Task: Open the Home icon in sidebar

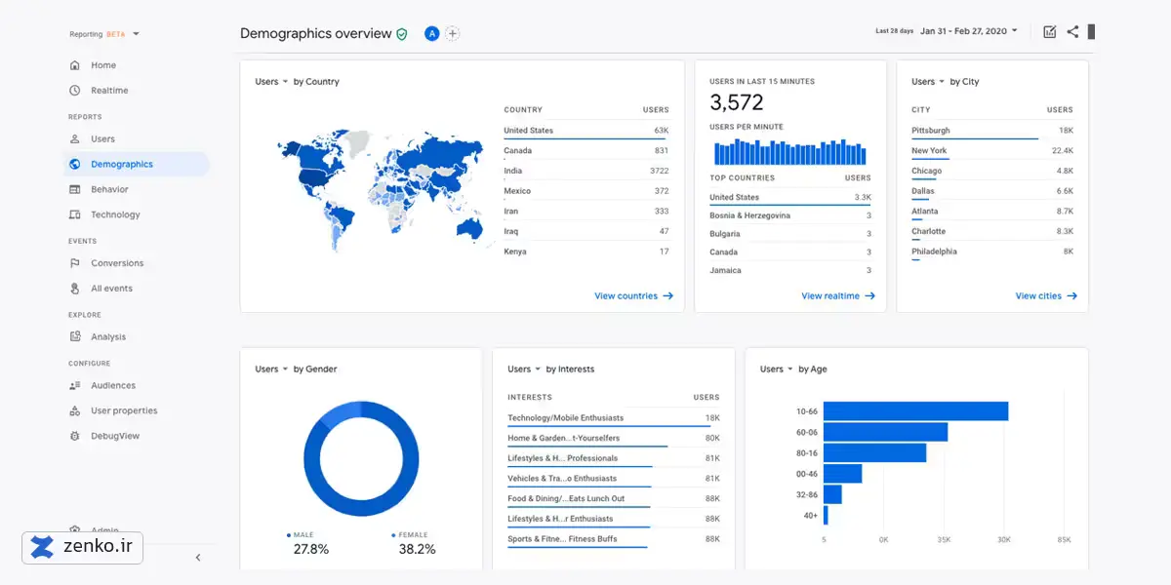Action: 75,65
